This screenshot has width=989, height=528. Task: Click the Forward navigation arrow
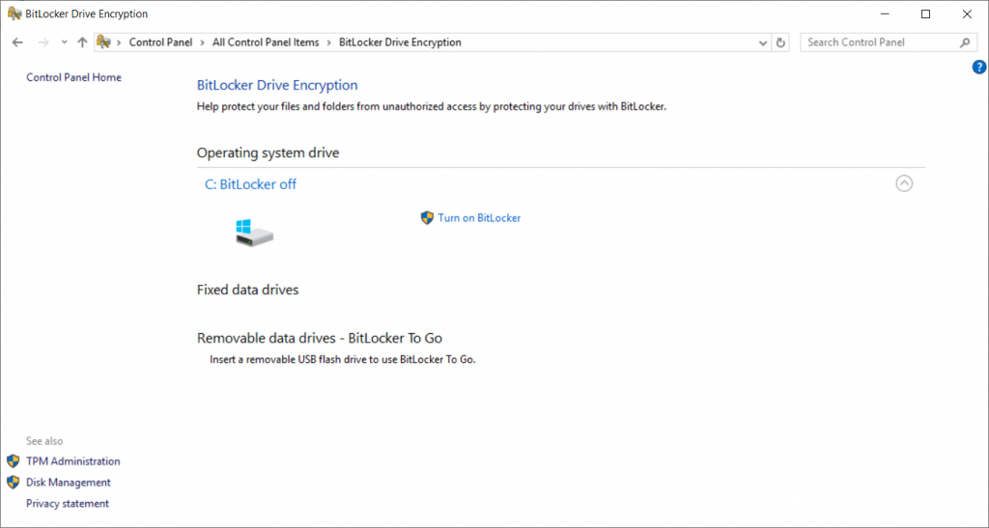[x=42, y=42]
